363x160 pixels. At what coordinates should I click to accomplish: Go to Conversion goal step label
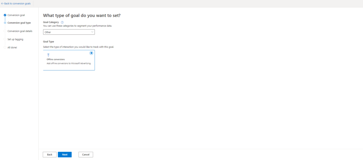16,15
